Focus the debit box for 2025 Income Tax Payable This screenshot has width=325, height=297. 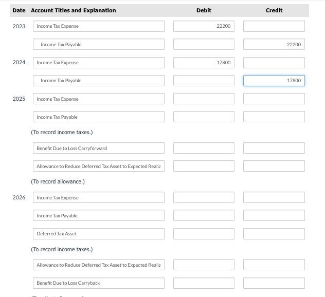(x=204, y=117)
